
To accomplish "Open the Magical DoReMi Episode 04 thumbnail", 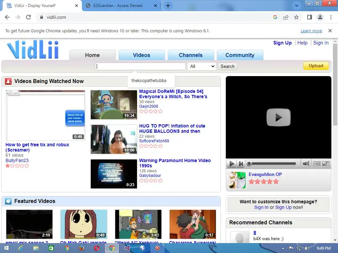I will point(114,105).
